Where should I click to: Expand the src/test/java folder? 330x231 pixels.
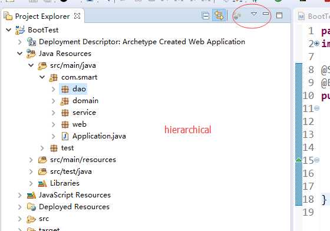click(x=31, y=171)
